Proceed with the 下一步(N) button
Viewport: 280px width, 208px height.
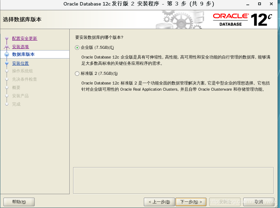pos(191,202)
